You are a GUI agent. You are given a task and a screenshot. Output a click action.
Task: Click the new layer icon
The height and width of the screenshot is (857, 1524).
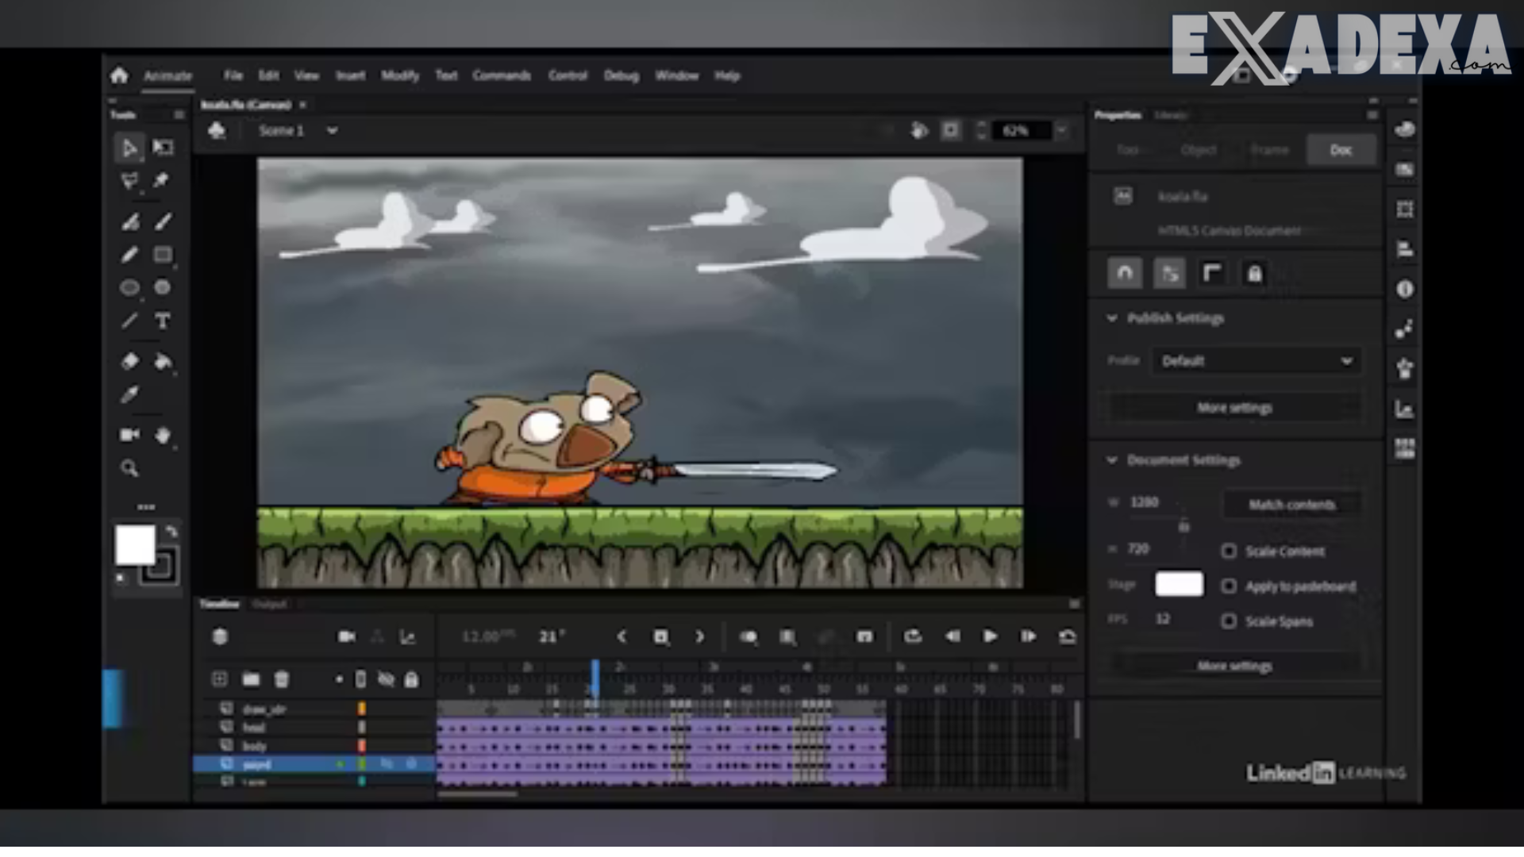tap(220, 679)
